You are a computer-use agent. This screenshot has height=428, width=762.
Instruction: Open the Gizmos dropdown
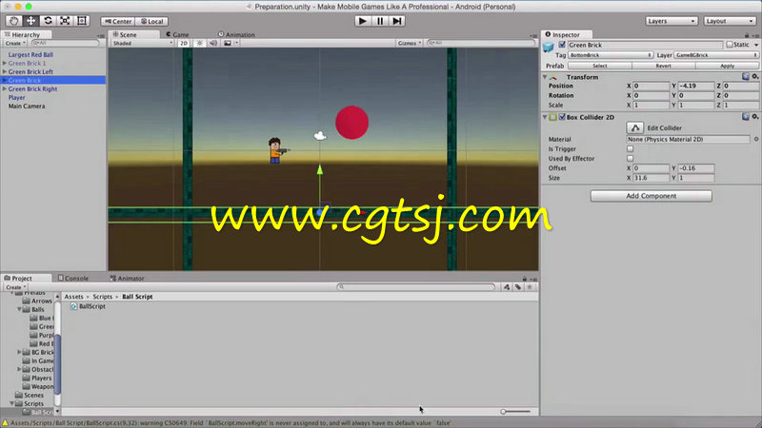coord(410,43)
